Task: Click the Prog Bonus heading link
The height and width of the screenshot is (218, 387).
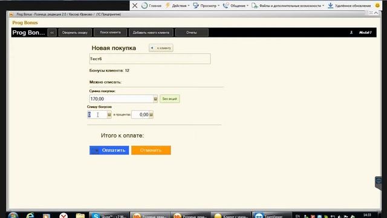Action: pos(25,23)
